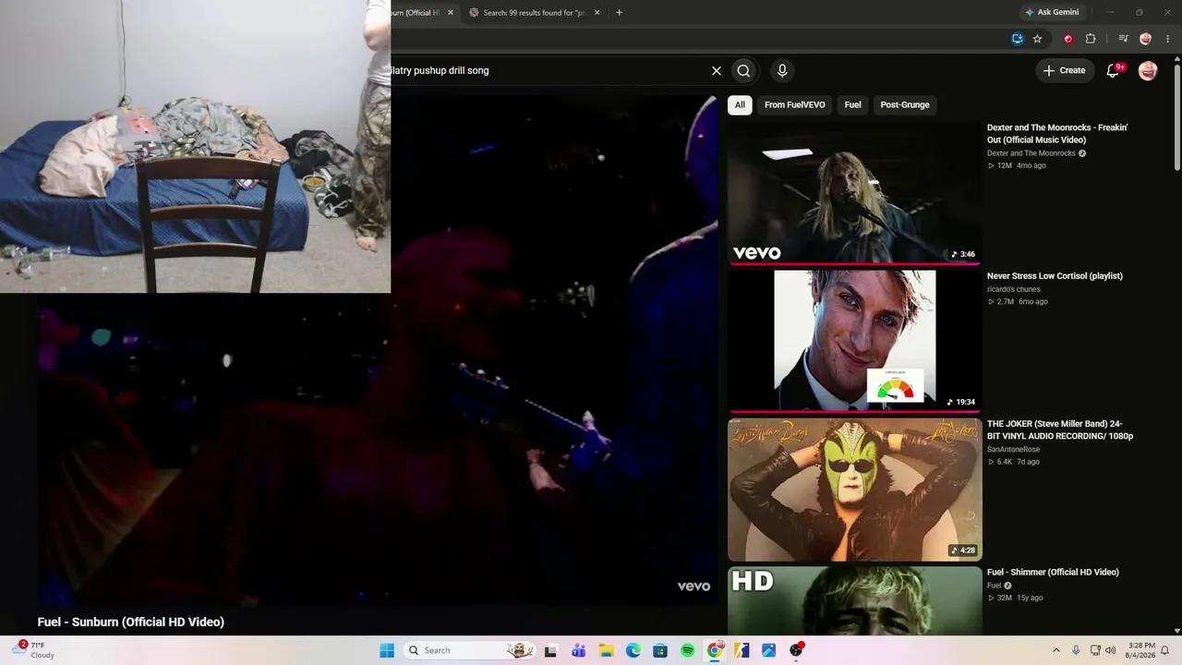Click the ricardo's chunes channel name
This screenshot has width=1182, height=665.
1014,289
